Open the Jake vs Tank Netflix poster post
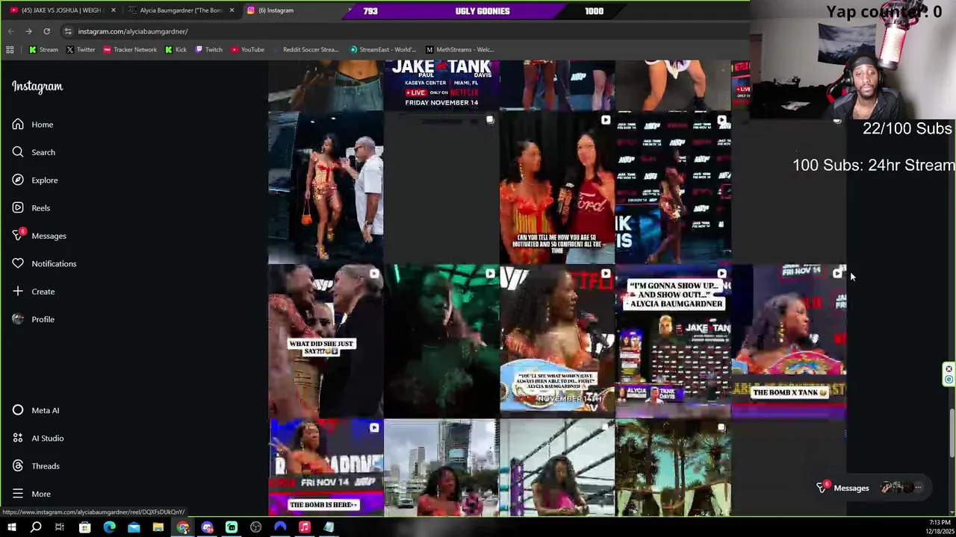The width and height of the screenshot is (956, 537). pyautogui.click(x=441, y=85)
